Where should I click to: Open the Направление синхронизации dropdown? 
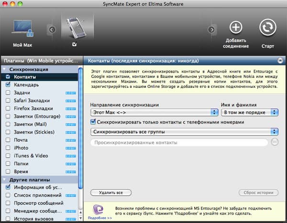[155, 112]
